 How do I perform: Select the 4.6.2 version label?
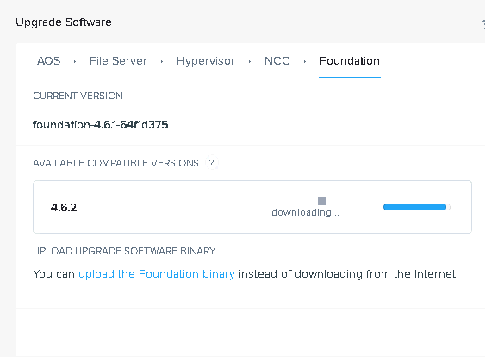[x=64, y=207]
